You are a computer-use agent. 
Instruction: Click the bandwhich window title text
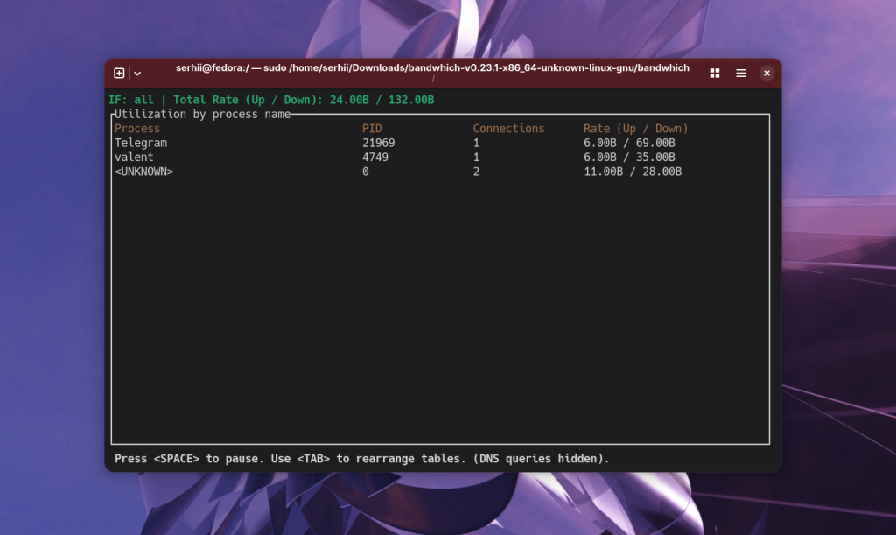click(432, 68)
